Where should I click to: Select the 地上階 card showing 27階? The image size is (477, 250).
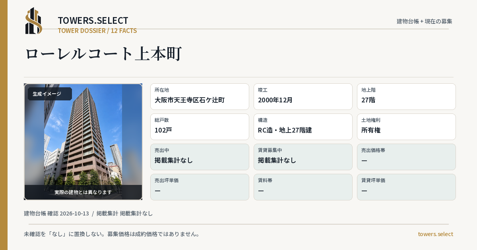coord(406,96)
